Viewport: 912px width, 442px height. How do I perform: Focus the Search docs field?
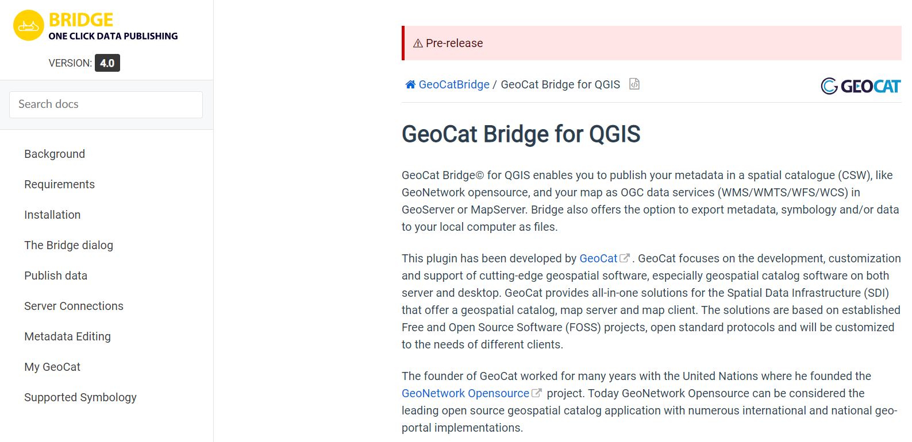pos(106,104)
